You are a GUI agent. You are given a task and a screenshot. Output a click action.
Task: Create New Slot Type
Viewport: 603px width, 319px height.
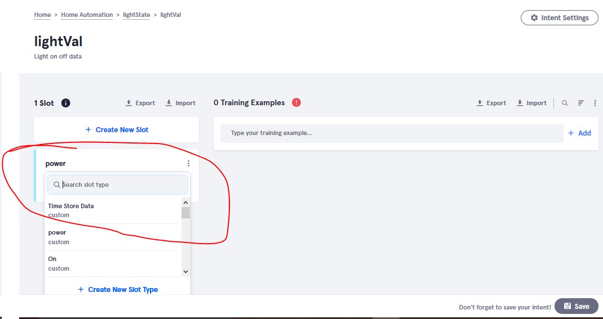[x=118, y=289]
